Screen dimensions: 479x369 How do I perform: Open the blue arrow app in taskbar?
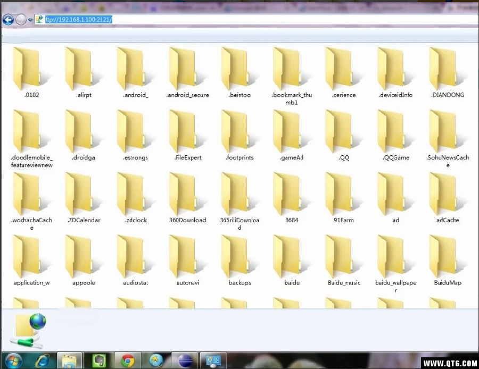[x=156, y=361]
